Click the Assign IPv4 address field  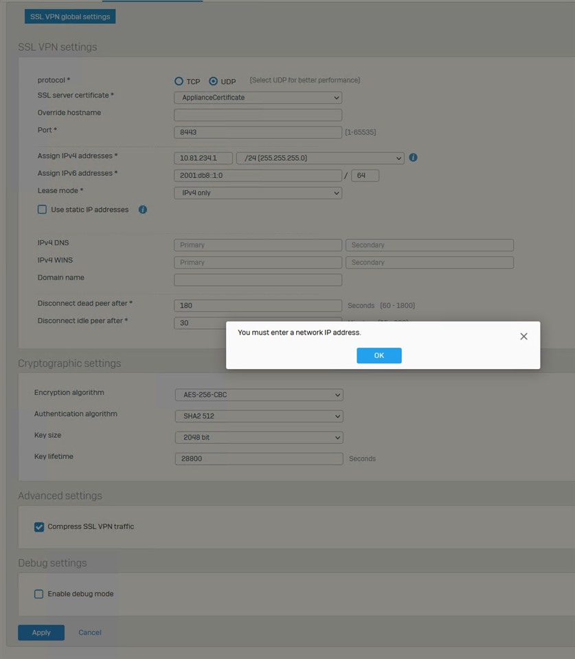[203, 158]
